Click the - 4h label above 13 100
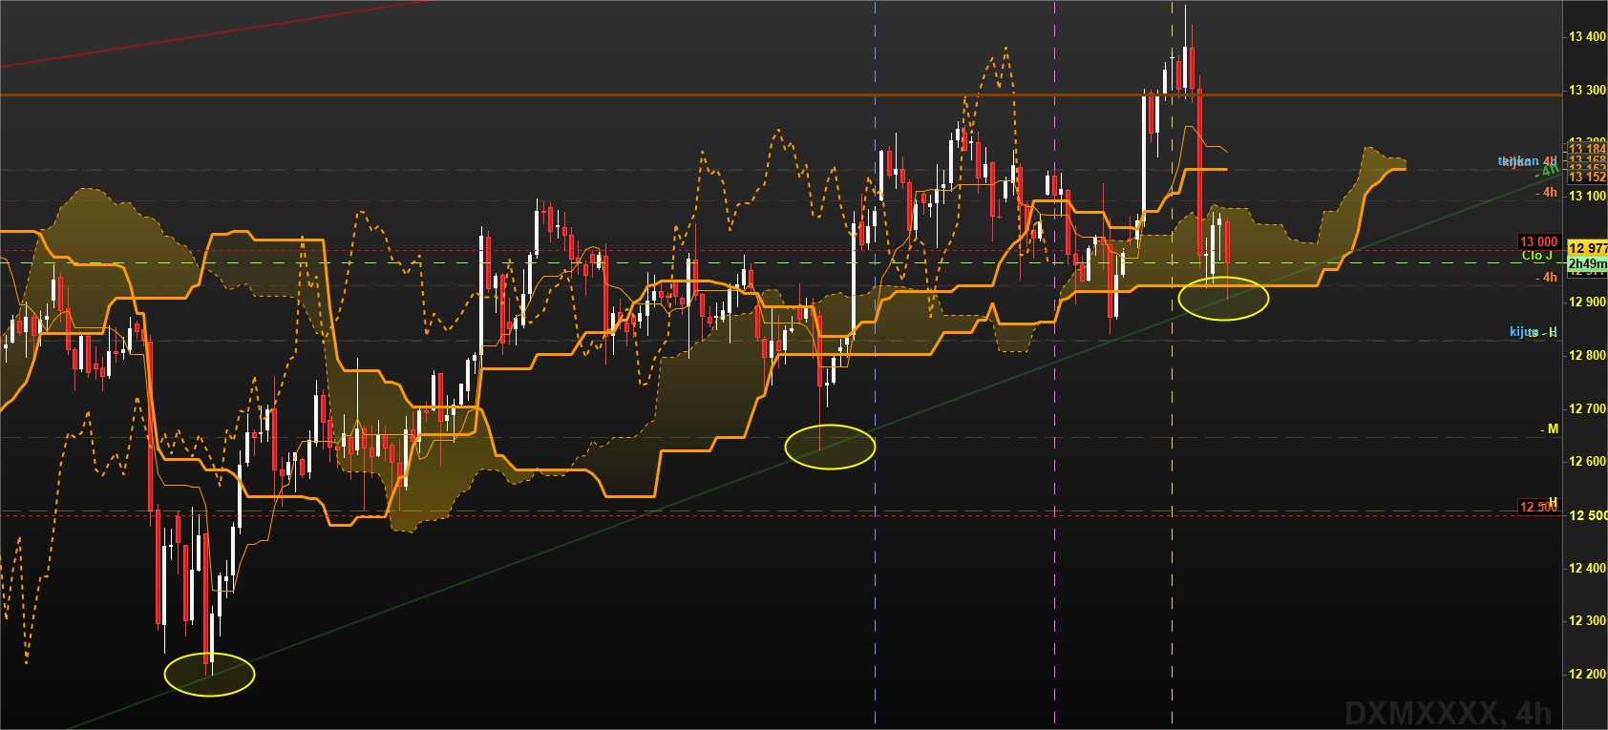 pos(1547,193)
